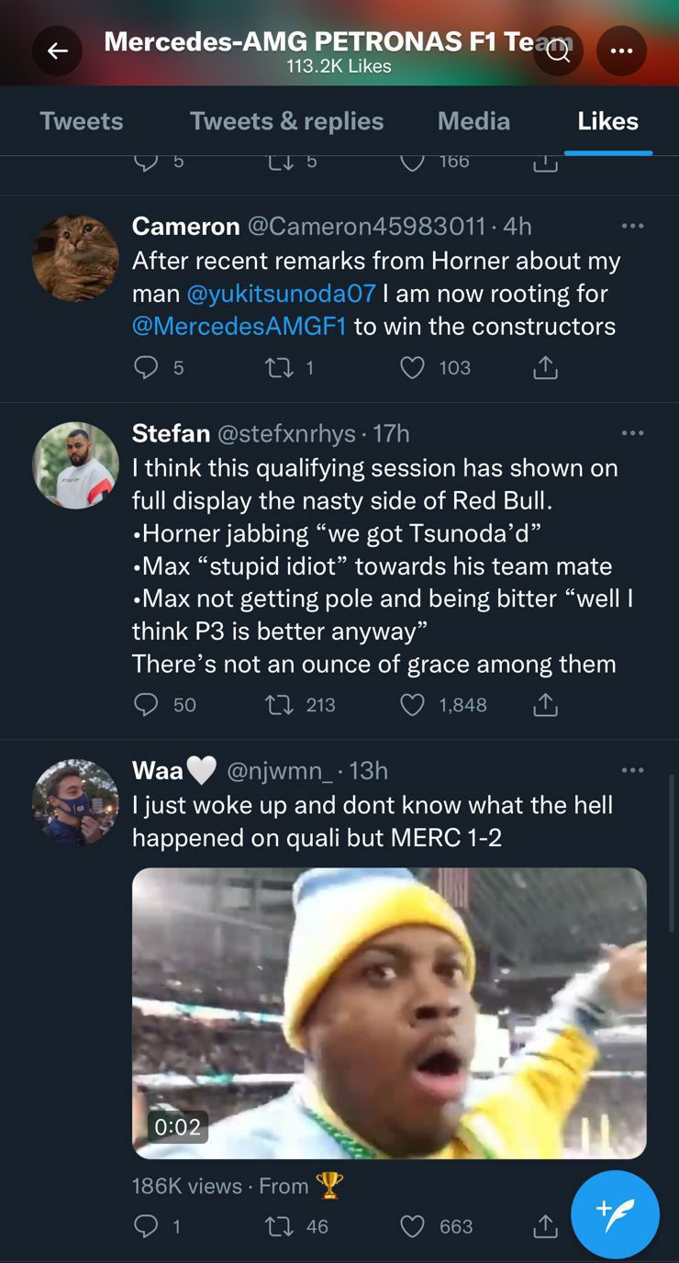Open the @MercedesAMGF1 mention link
The image size is (679, 1263).
239,327
